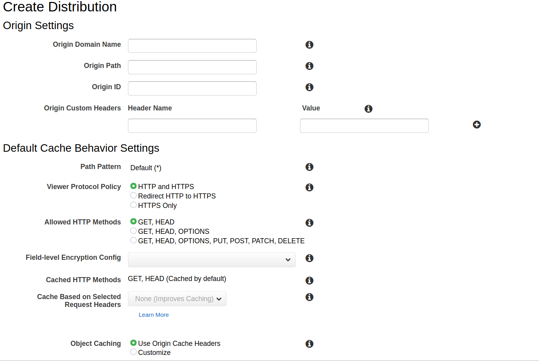Click the custom header Value field
The image size is (539, 362).
pyautogui.click(x=364, y=126)
